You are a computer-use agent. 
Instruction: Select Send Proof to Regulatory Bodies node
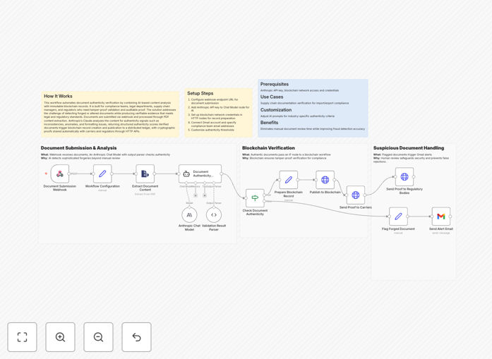(404, 177)
